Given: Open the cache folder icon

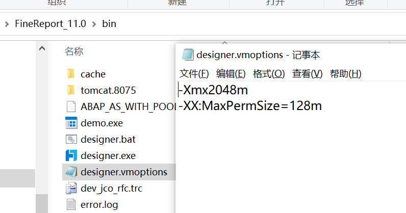Looking at the screenshot, I should coord(71,74).
